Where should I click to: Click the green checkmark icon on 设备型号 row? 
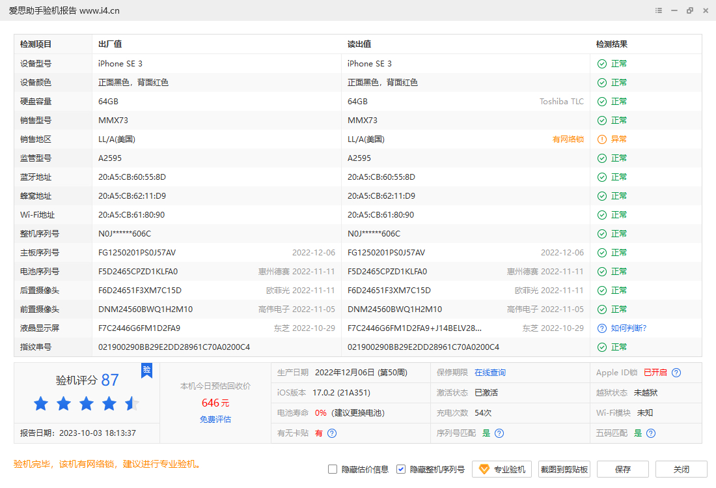pos(601,63)
